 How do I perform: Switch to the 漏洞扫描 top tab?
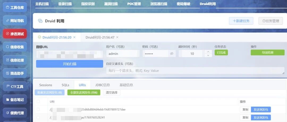point(111,4)
